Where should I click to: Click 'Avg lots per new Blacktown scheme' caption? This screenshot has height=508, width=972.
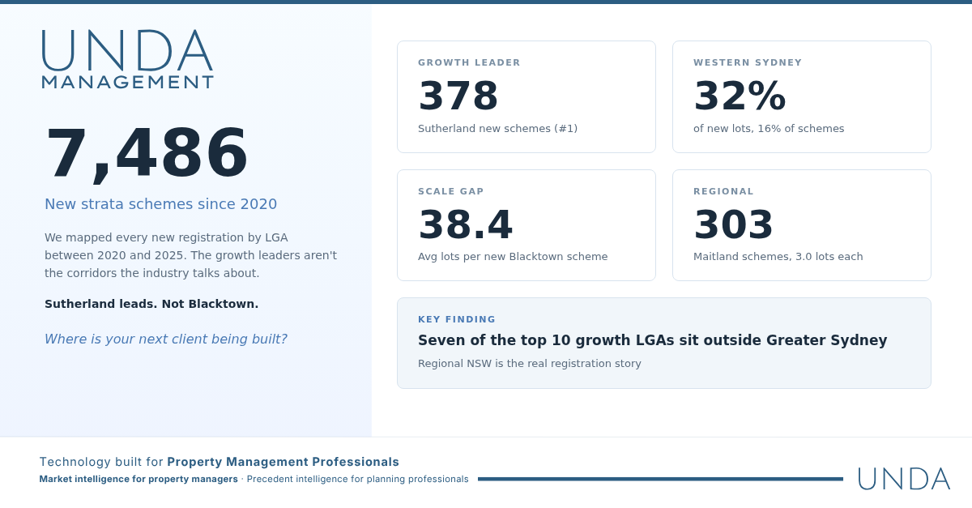click(x=513, y=256)
